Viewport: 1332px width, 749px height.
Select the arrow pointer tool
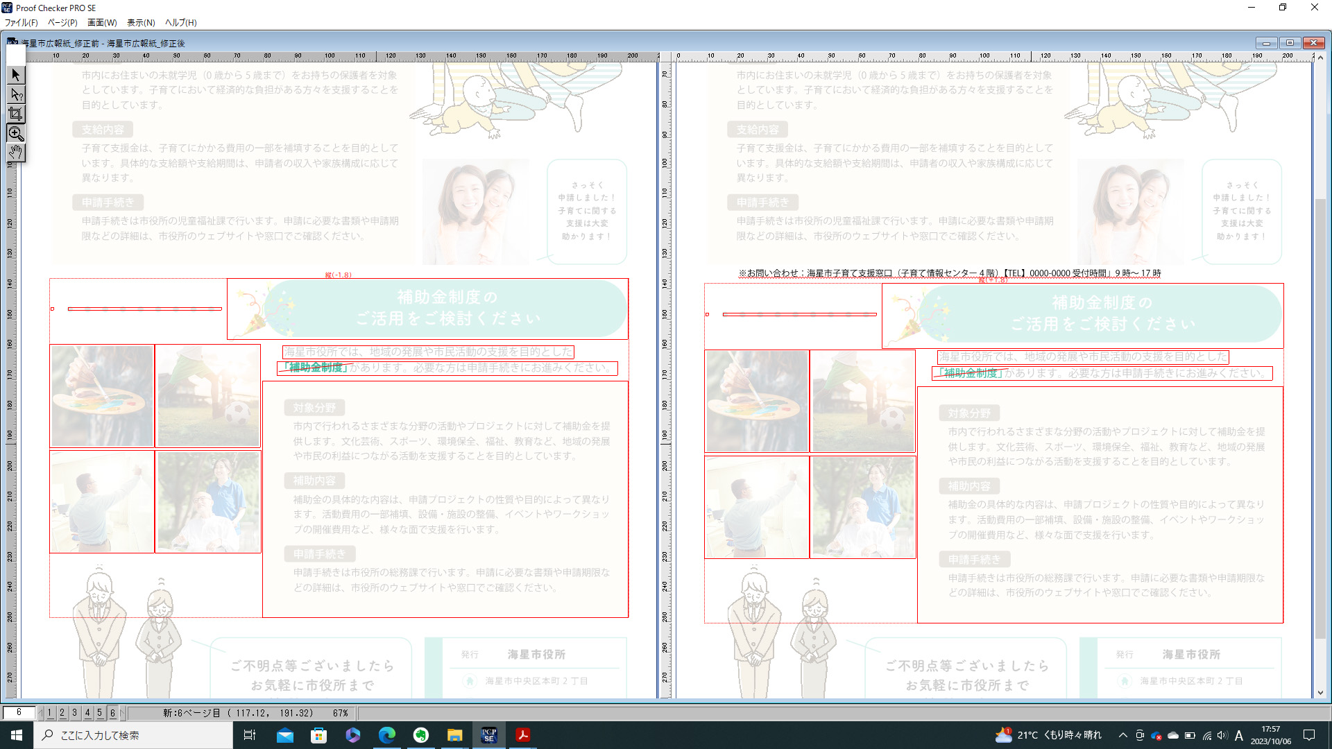16,75
